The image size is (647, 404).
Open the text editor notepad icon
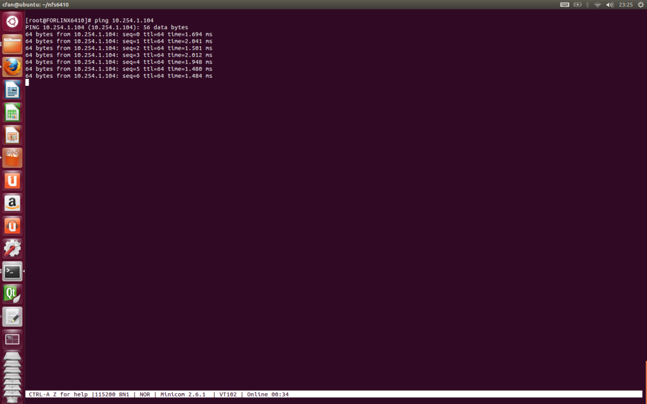(12, 317)
